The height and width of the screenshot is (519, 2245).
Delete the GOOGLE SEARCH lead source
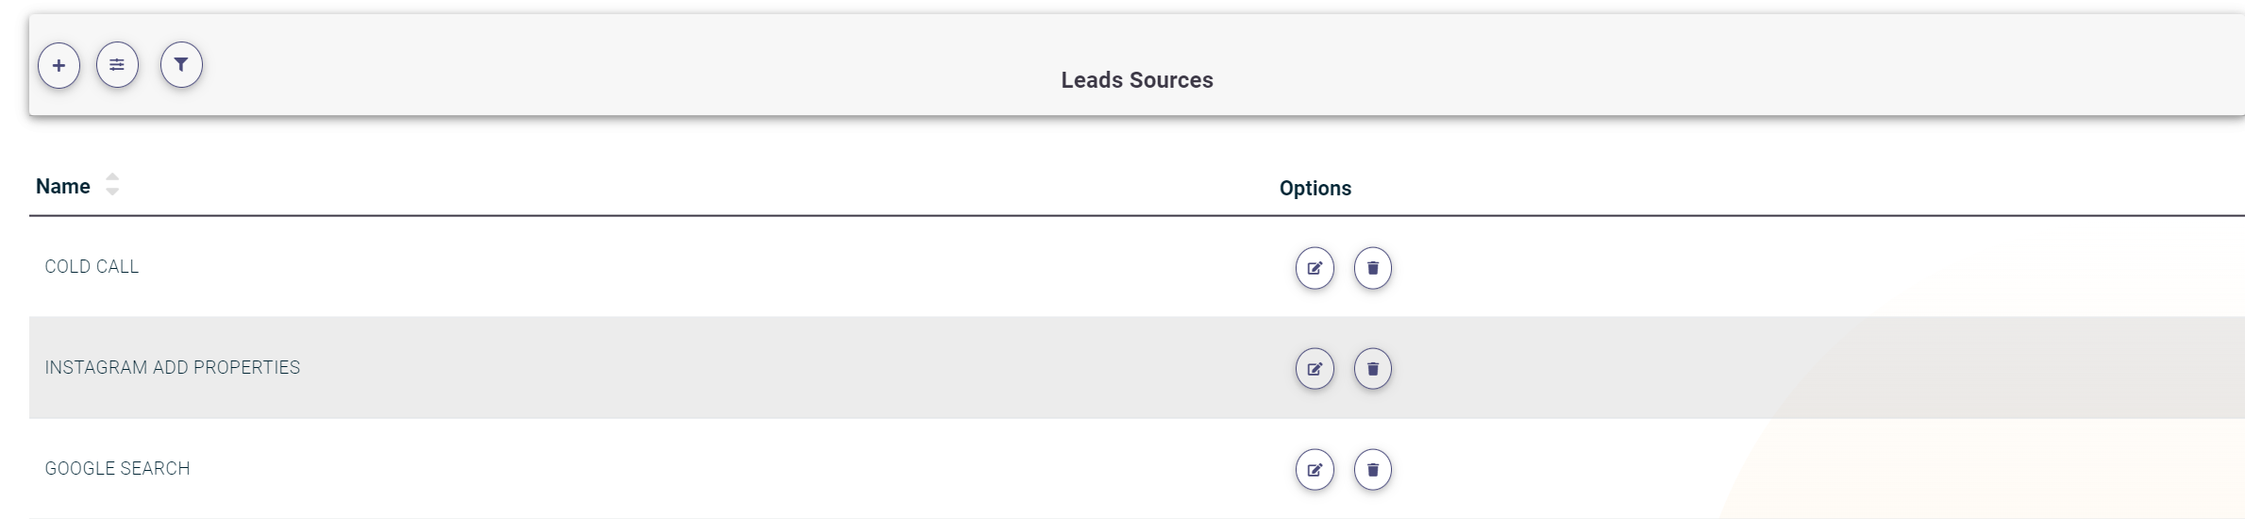coord(1373,470)
